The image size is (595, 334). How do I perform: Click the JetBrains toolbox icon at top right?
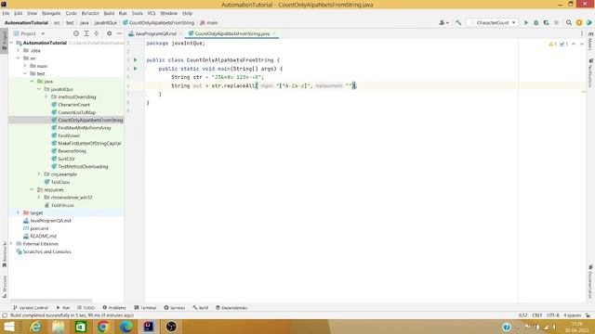(588, 22)
